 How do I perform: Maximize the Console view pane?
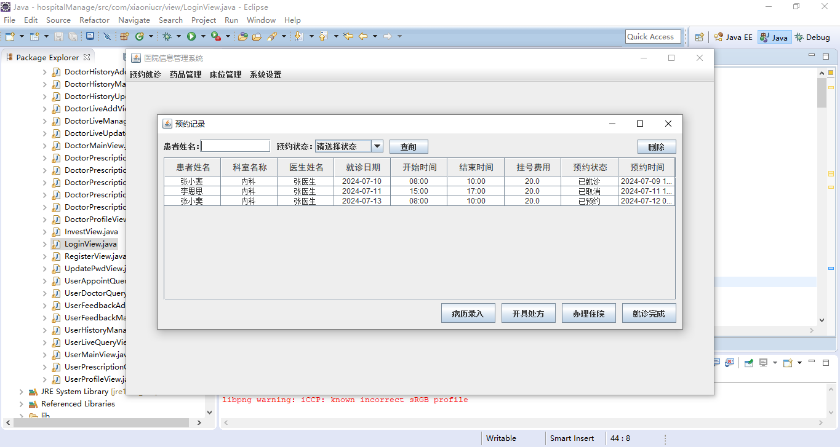click(826, 363)
